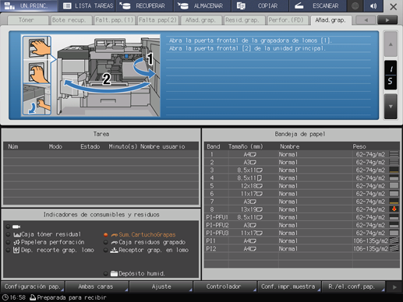Click Sum.CartuchoGrapas warning indicator

(x=140, y=234)
